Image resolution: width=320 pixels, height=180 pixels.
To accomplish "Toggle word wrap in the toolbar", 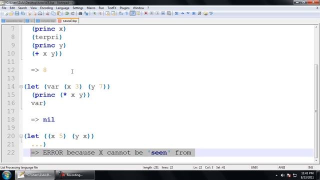I will [x=121, y=13].
